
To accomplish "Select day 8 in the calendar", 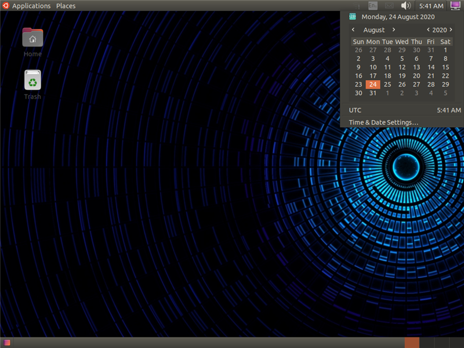I will 445,59.
